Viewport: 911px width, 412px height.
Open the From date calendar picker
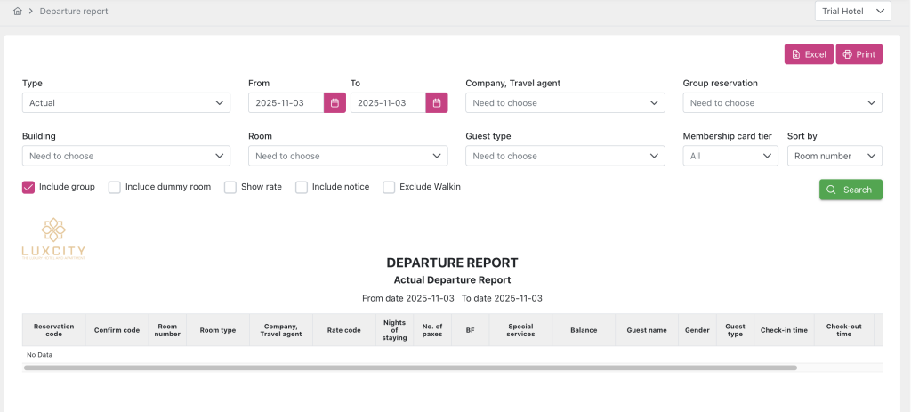click(x=335, y=103)
